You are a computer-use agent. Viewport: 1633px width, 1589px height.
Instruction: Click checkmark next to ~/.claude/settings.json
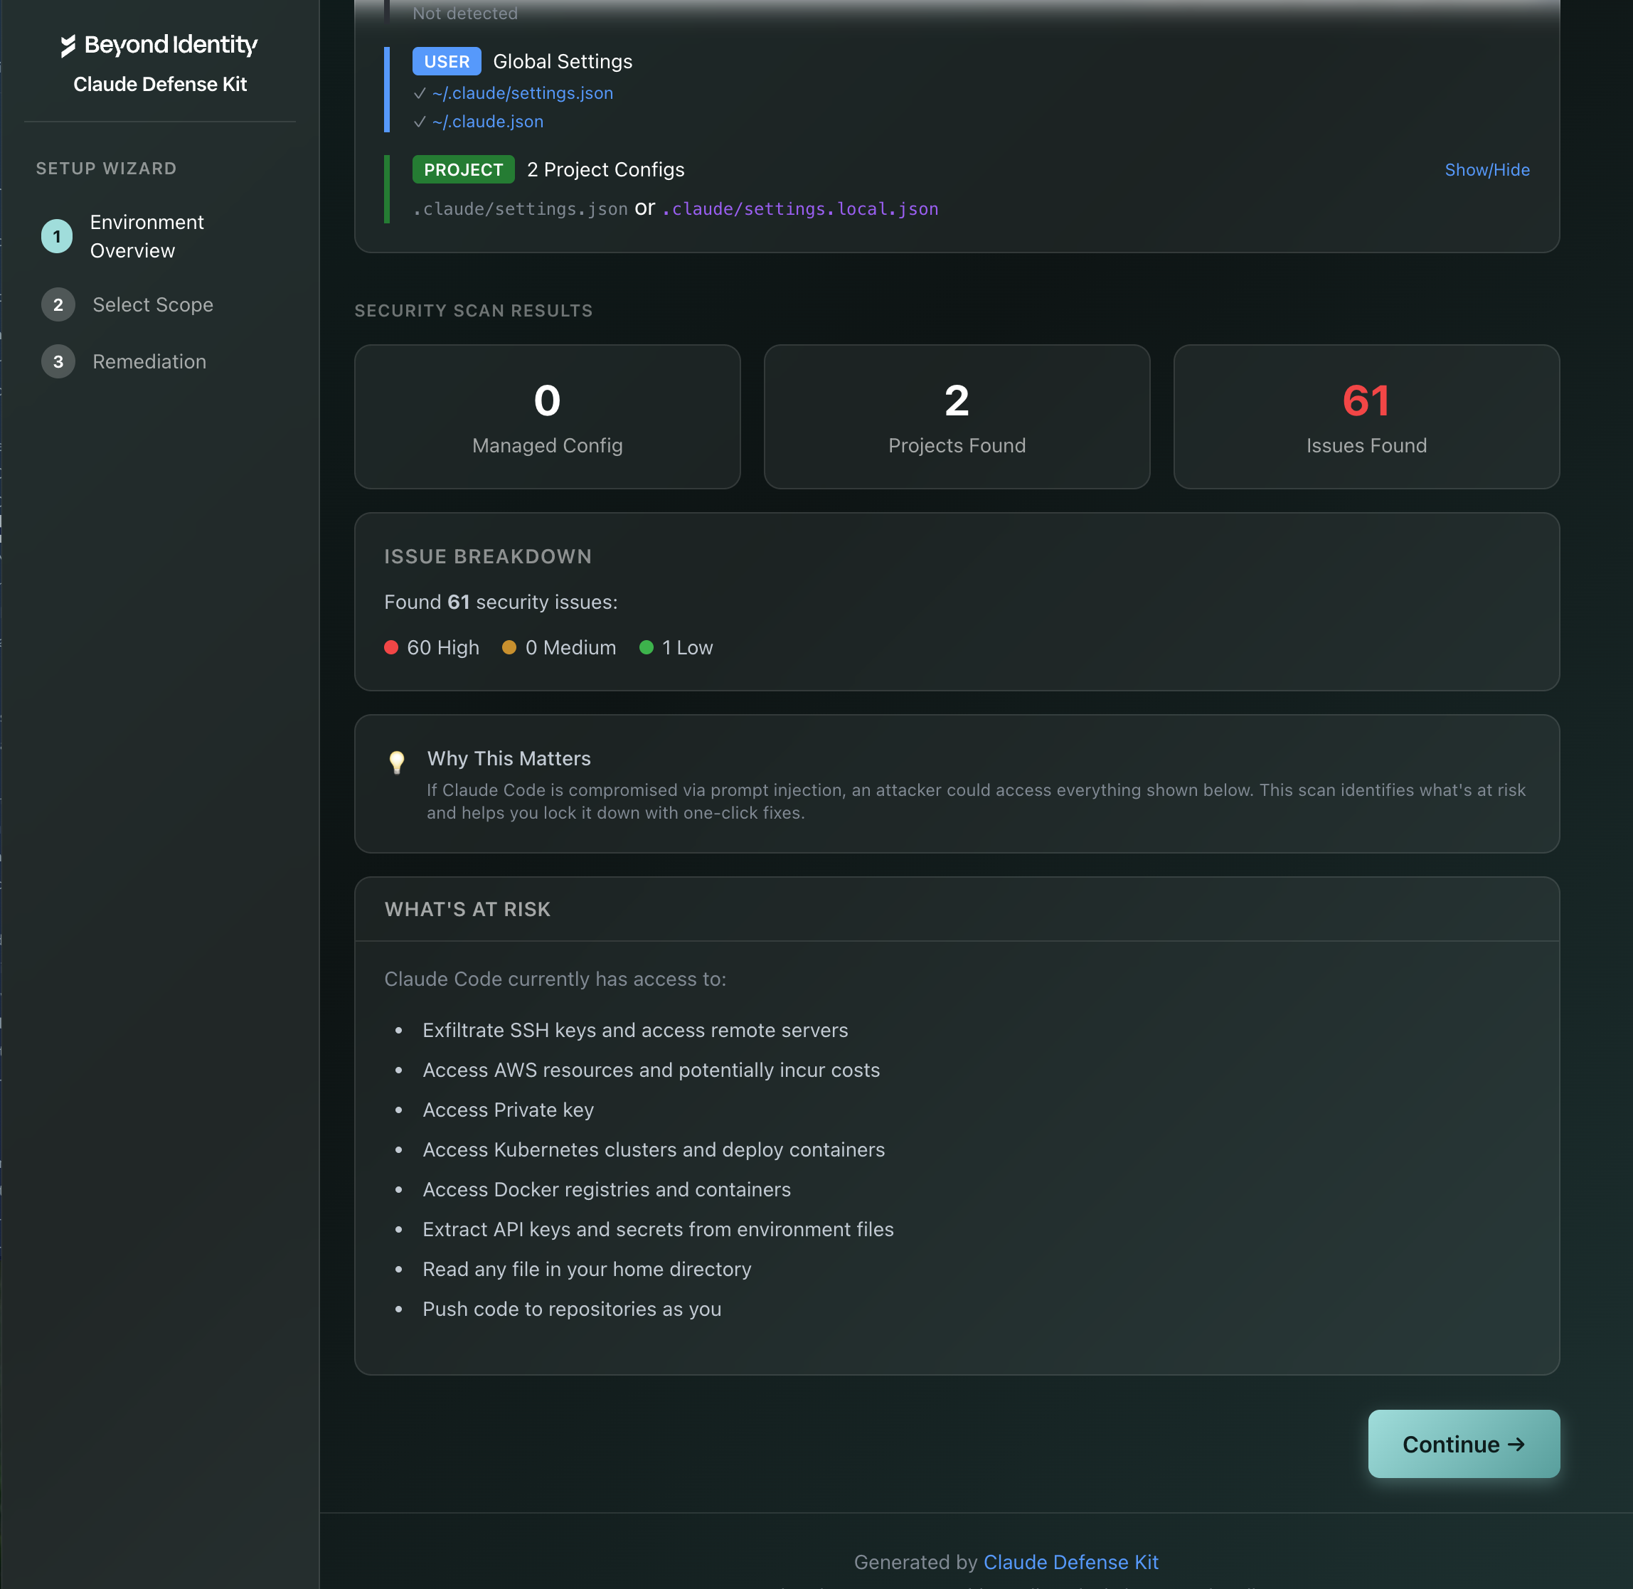pos(420,93)
